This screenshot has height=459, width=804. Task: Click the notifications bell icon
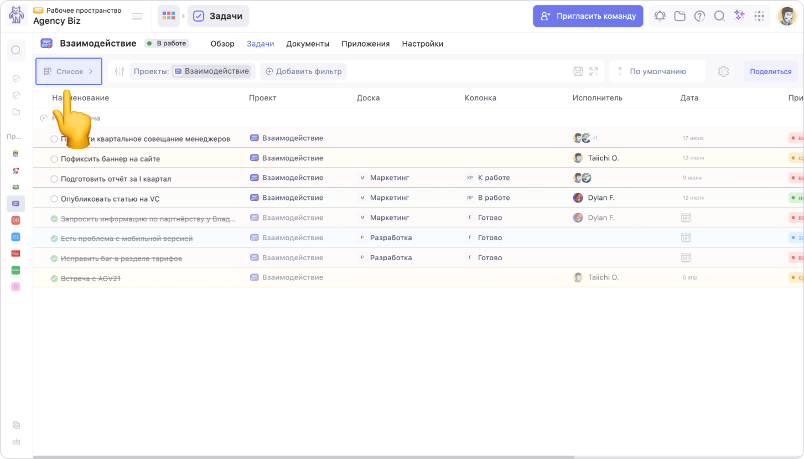(x=660, y=16)
